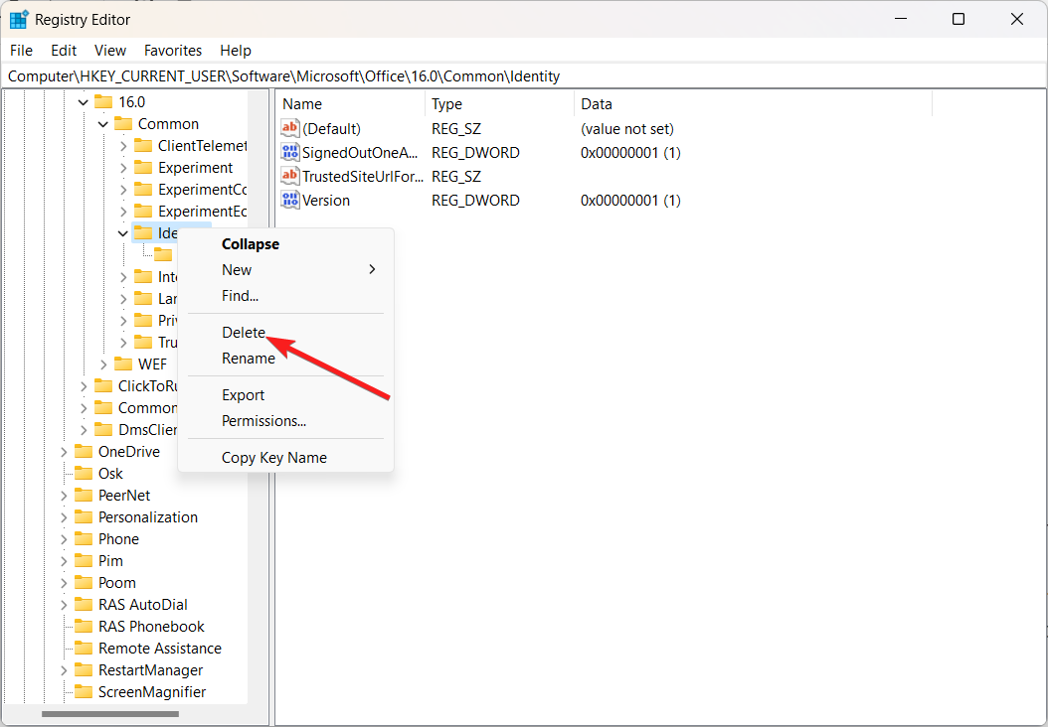The height and width of the screenshot is (727, 1048).
Task: Click the tree pane horizontal scrollbar
Action: point(110,714)
